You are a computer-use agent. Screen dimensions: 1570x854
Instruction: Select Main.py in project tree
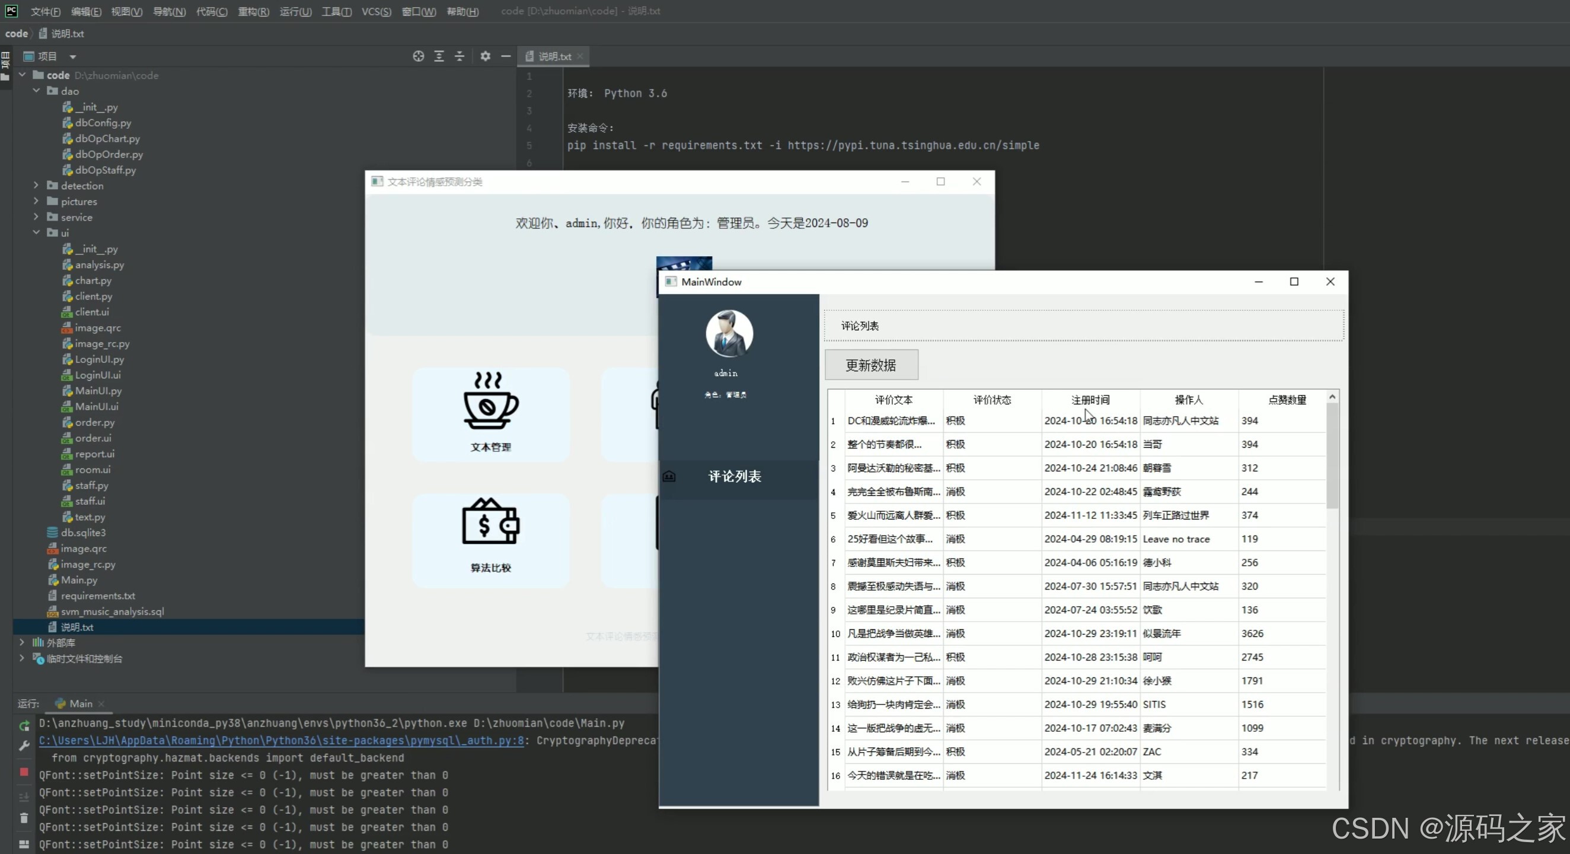coord(79,579)
